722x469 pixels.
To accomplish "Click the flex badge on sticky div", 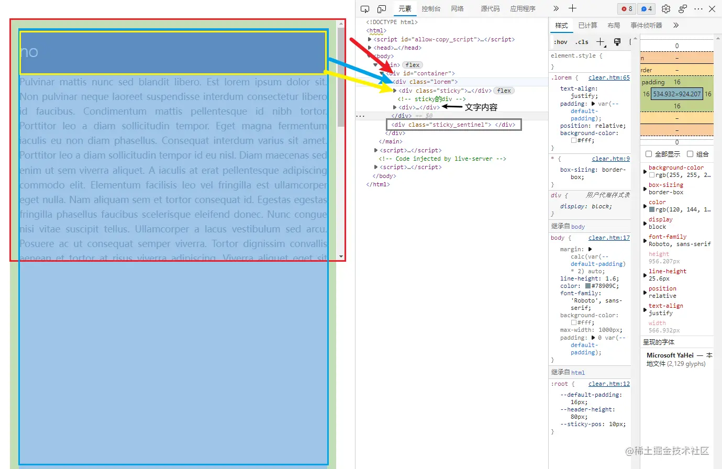I will 504,91.
